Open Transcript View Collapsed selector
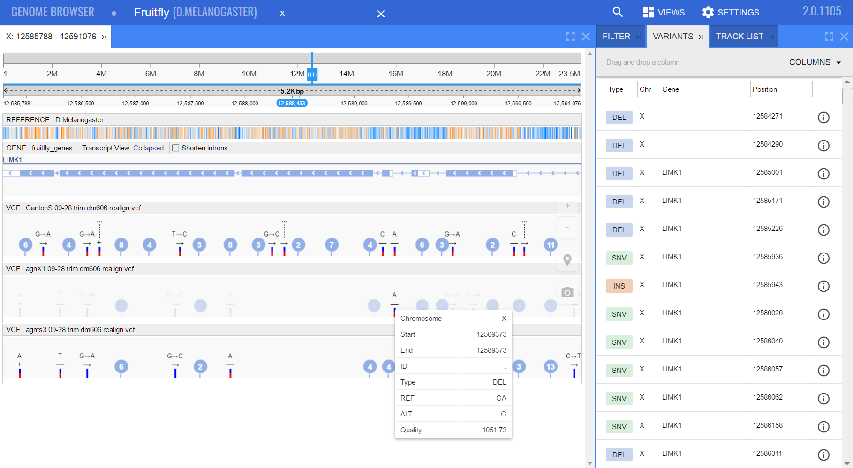 pyautogui.click(x=148, y=148)
